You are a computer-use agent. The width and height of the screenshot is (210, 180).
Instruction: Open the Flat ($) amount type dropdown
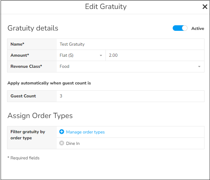coord(80,55)
